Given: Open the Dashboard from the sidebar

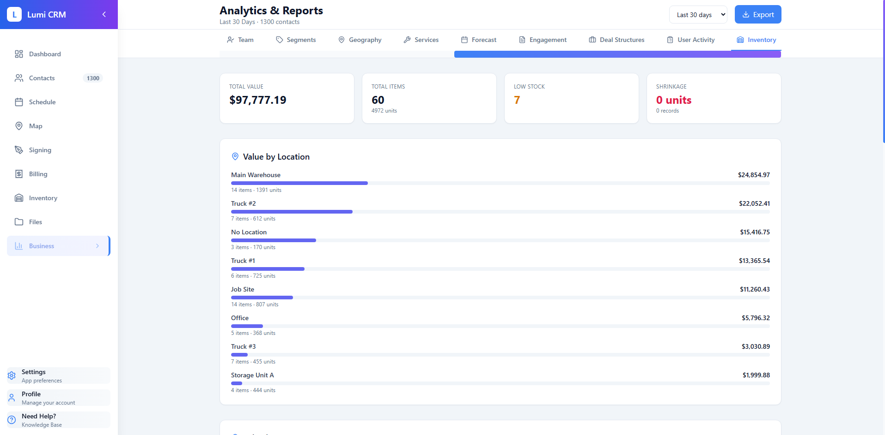Looking at the screenshot, I should tap(19, 54).
